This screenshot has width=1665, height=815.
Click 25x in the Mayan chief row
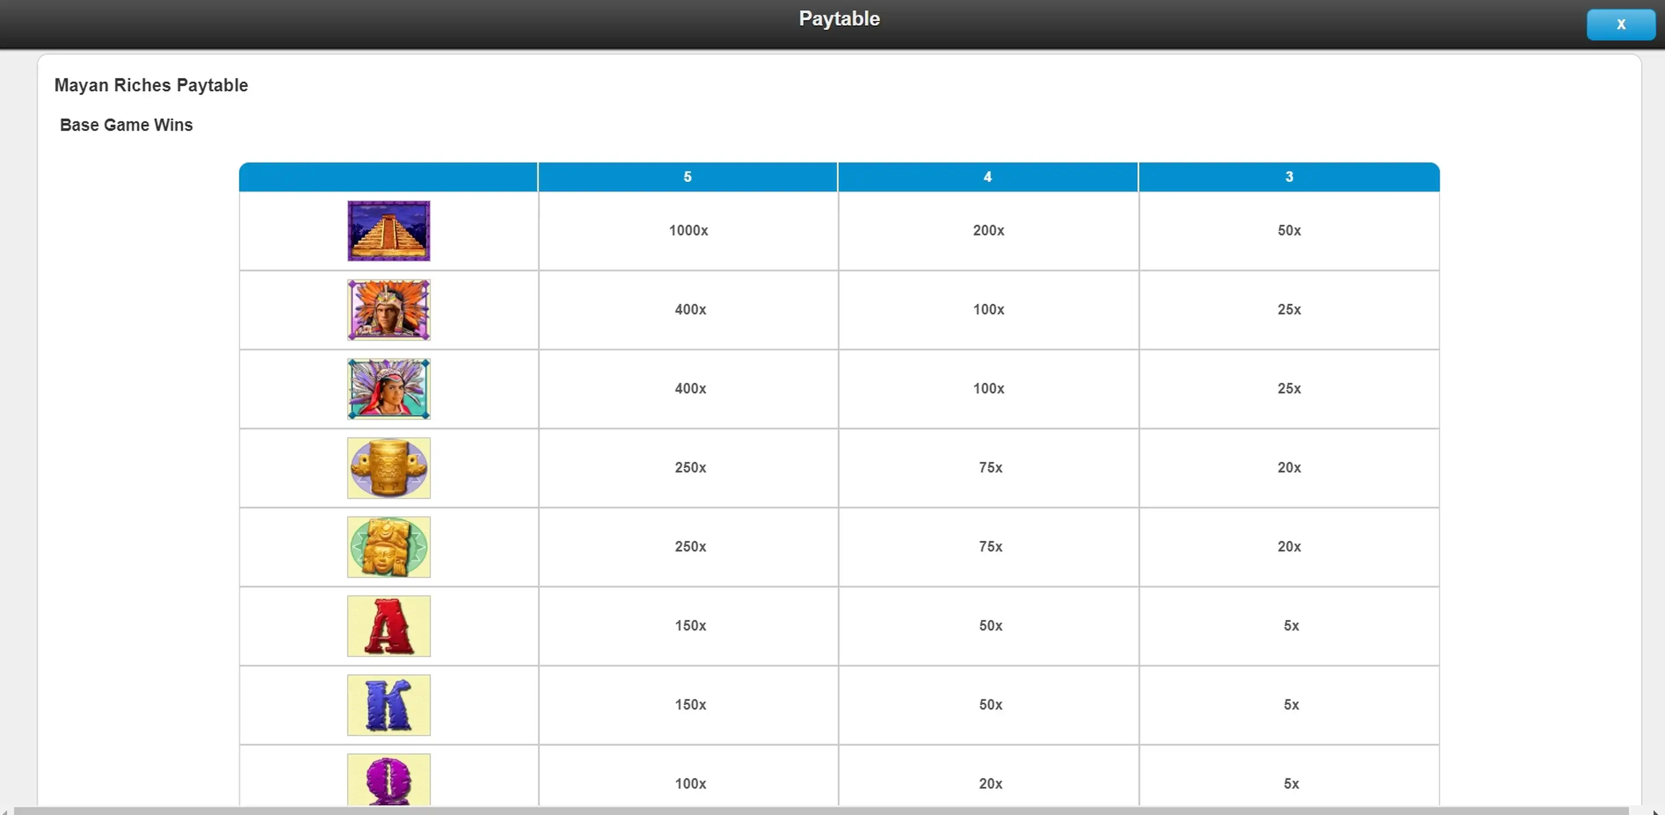(x=1289, y=309)
